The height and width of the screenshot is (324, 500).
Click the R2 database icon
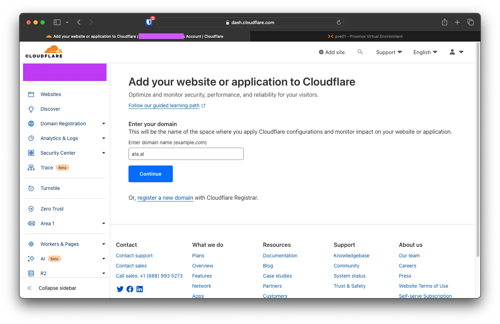[x=31, y=273]
